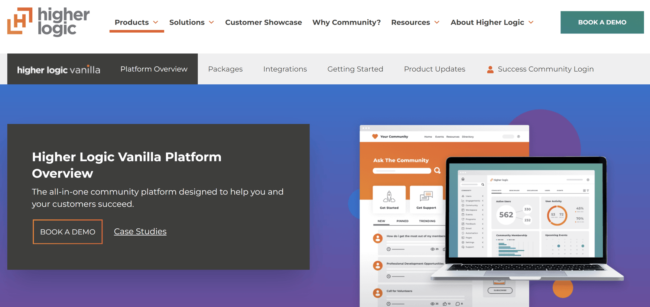The height and width of the screenshot is (307, 650).
Task: Expand the Solutions chevron arrow
Action: tap(211, 22)
